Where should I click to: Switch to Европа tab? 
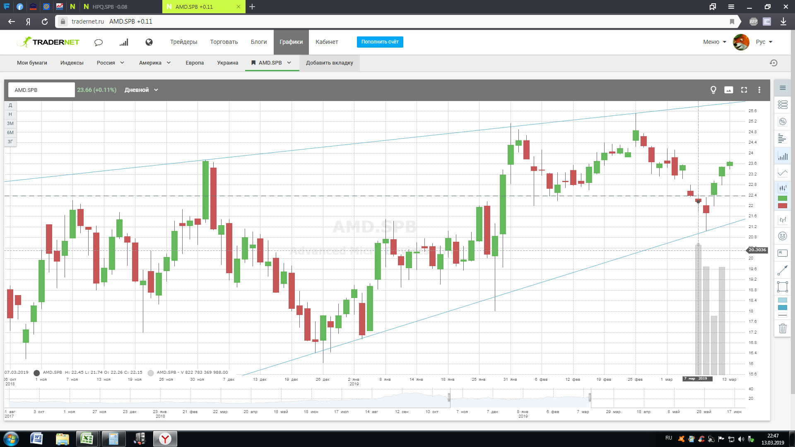coord(195,63)
